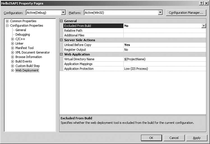Viewport: 210px width, 144px height.
Task: Click the OK button
Action: coord(151,138)
